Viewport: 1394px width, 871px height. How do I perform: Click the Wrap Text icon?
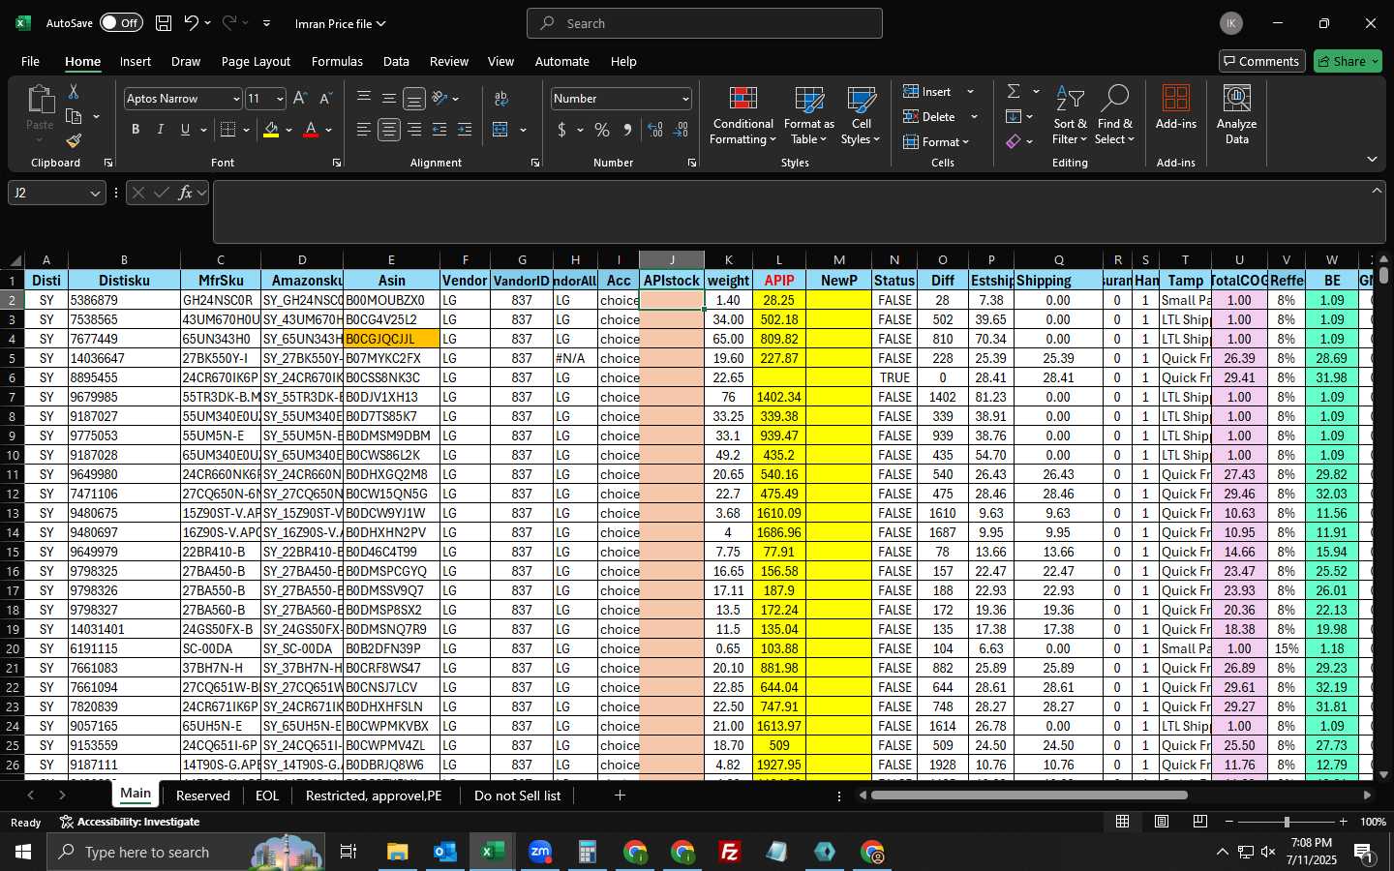(x=501, y=99)
